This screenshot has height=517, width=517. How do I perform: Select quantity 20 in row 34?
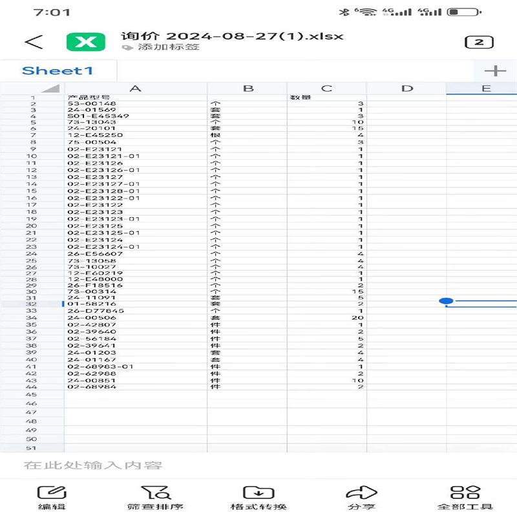click(x=327, y=318)
